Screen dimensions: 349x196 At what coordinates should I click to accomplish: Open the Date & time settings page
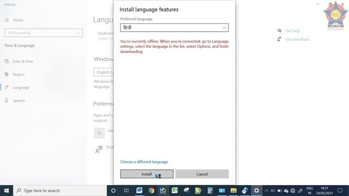click(x=23, y=62)
